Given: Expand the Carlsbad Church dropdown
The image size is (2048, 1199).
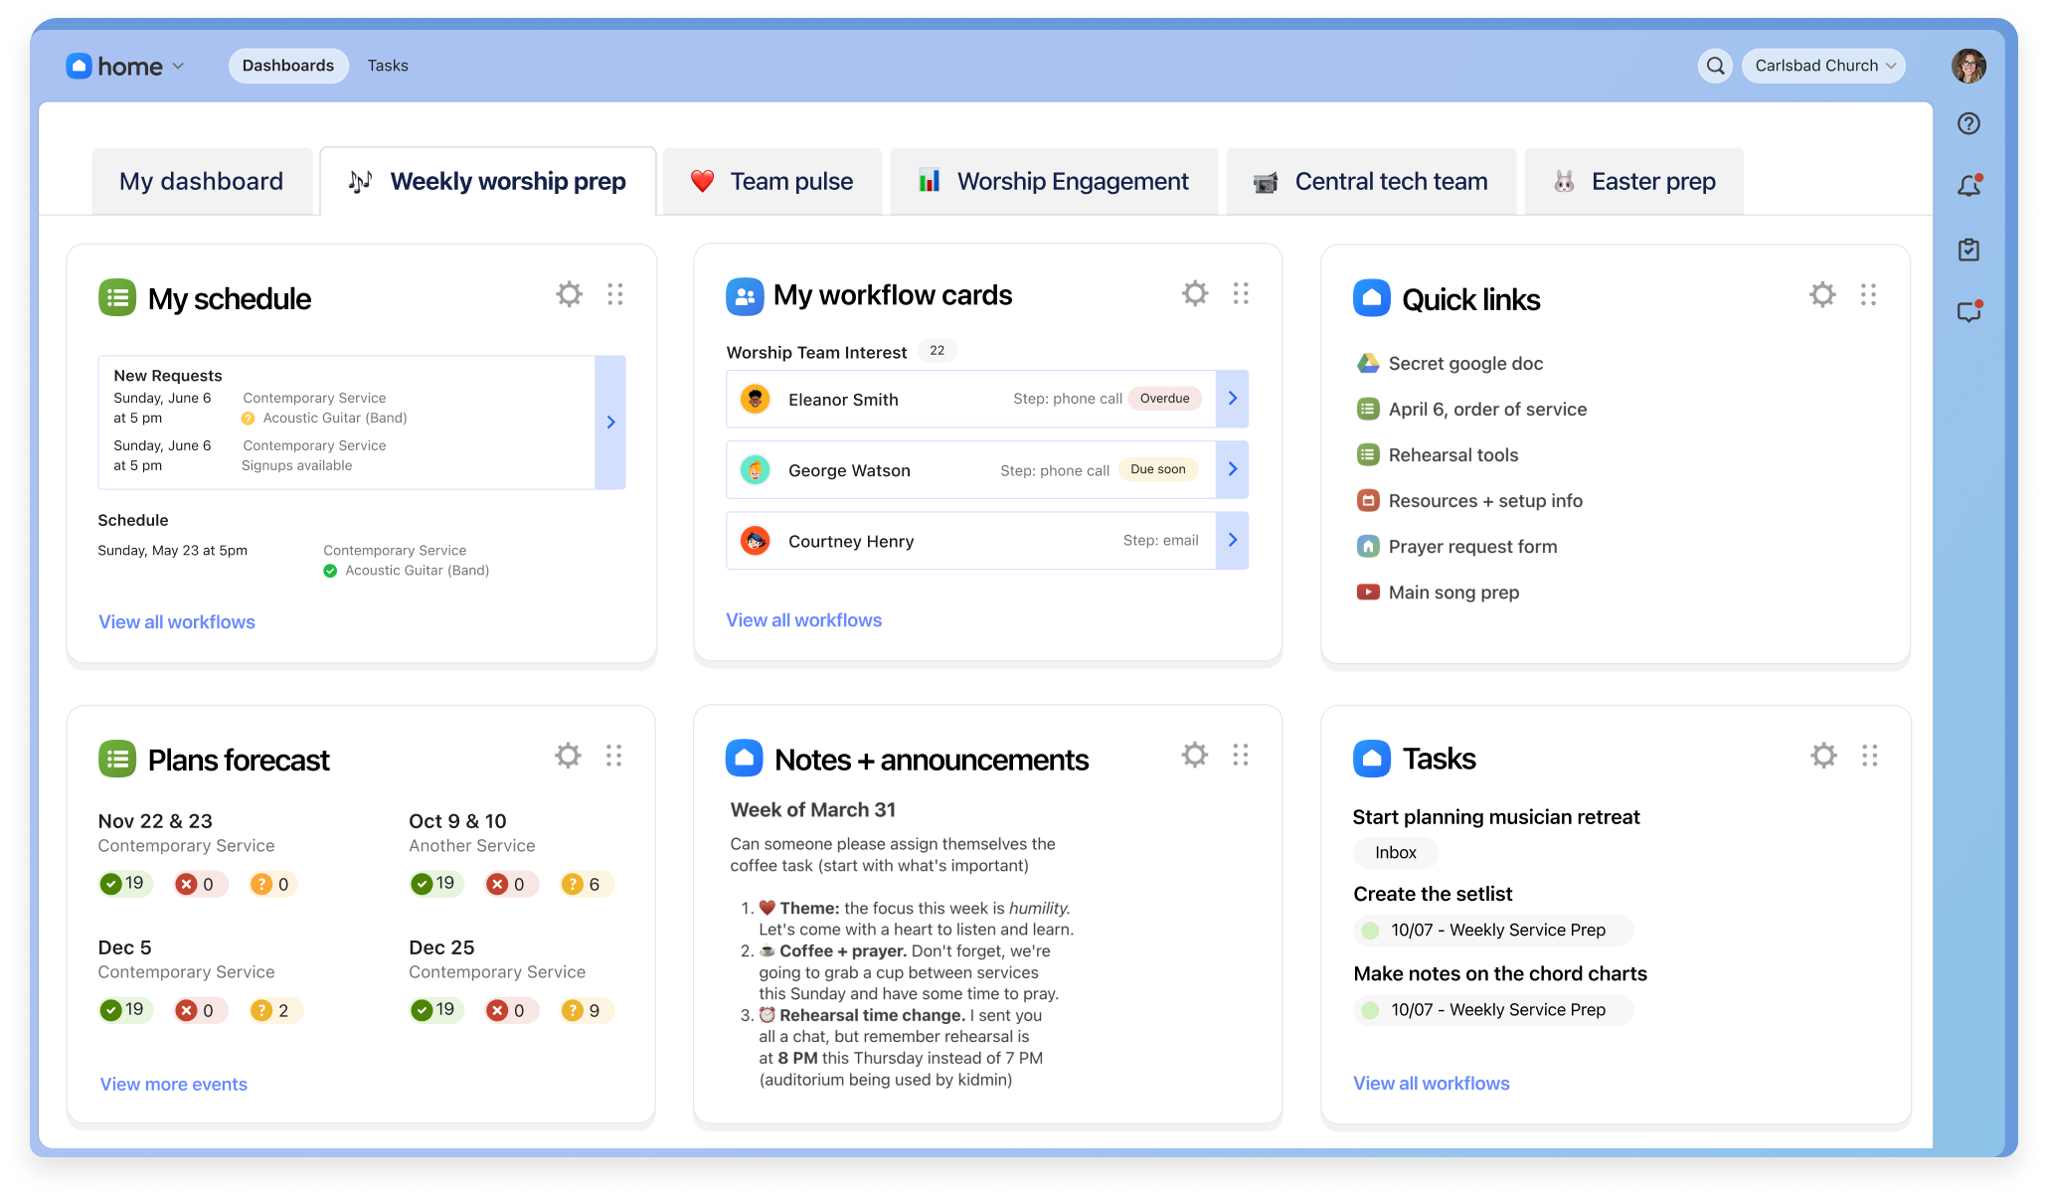Looking at the screenshot, I should 1823,66.
